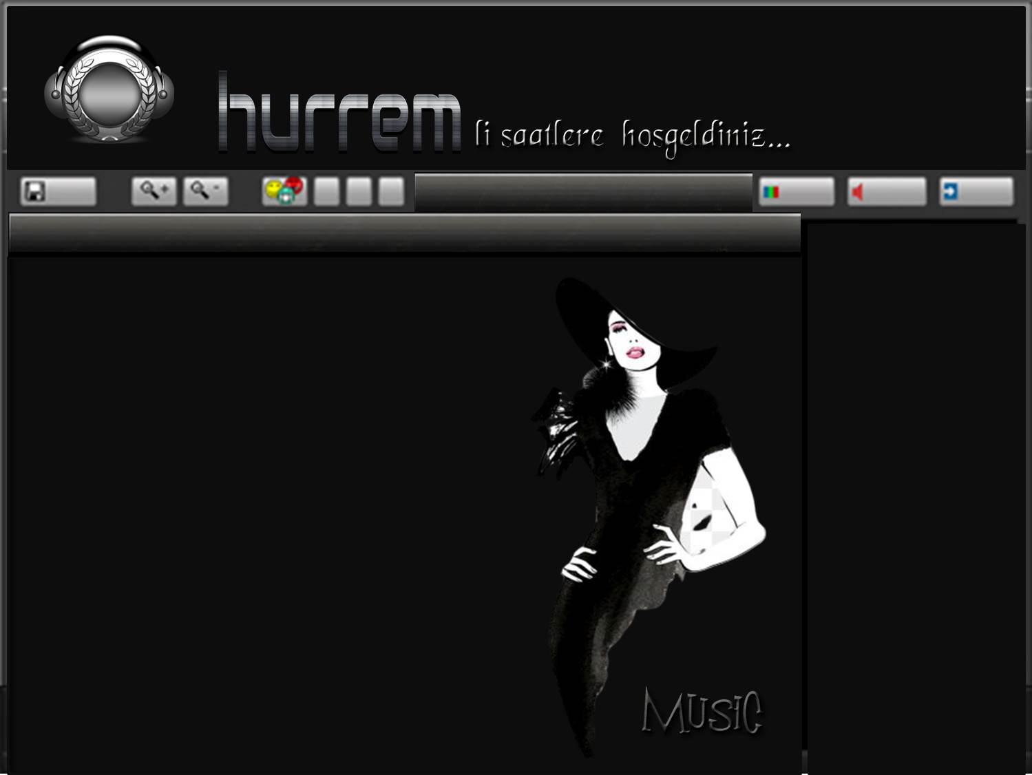
Task: Mute sound with the red speaker button
Action: [887, 191]
